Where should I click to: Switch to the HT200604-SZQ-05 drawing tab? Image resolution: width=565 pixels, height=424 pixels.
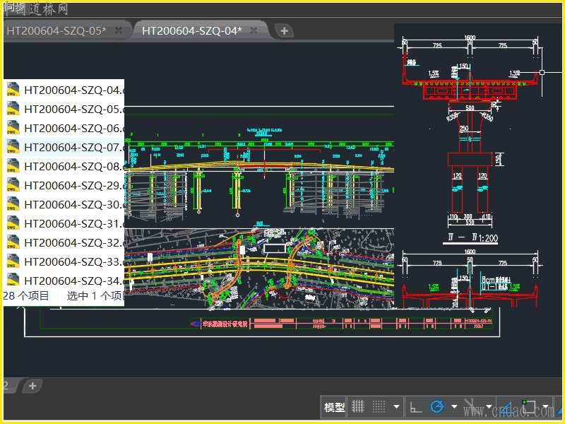click(56, 30)
